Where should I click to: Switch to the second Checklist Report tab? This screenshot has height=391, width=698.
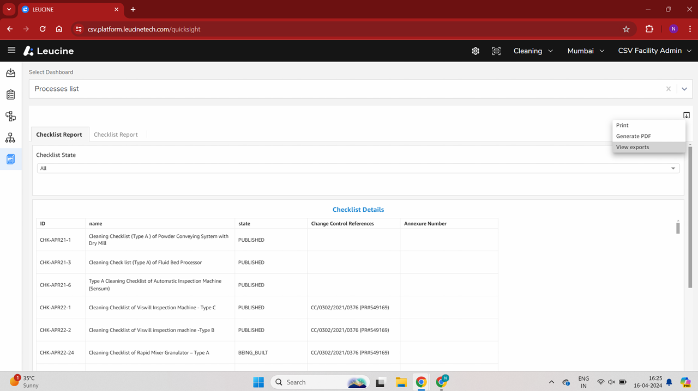tap(116, 134)
